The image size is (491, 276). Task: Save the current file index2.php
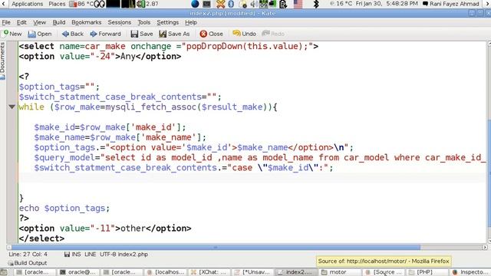click(142, 34)
